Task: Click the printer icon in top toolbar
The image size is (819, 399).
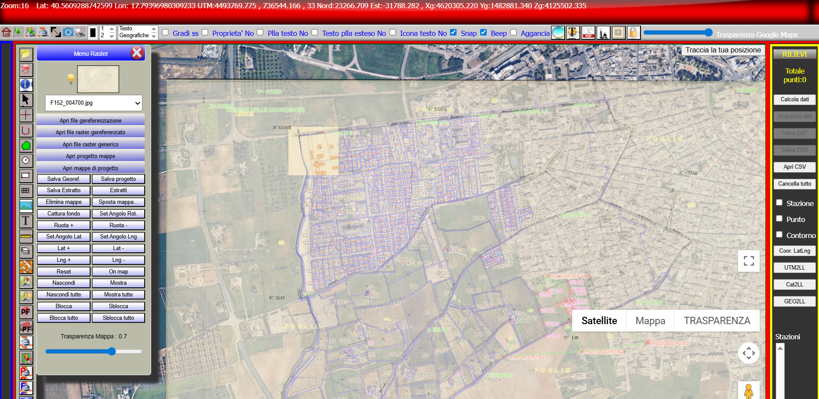Action: click(81, 32)
